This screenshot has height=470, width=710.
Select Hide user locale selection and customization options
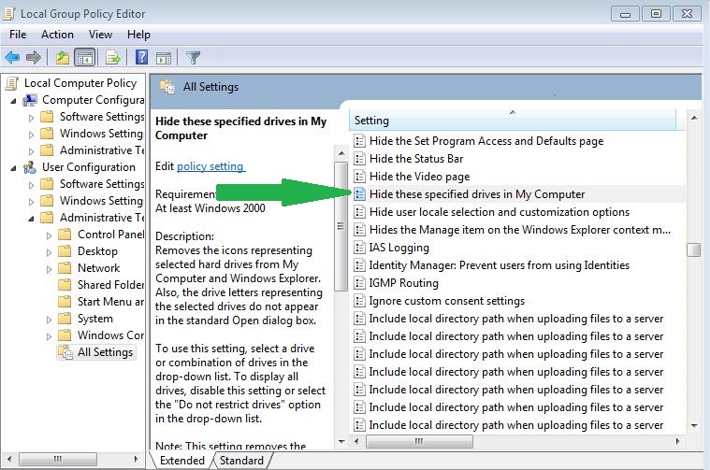tap(499, 212)
